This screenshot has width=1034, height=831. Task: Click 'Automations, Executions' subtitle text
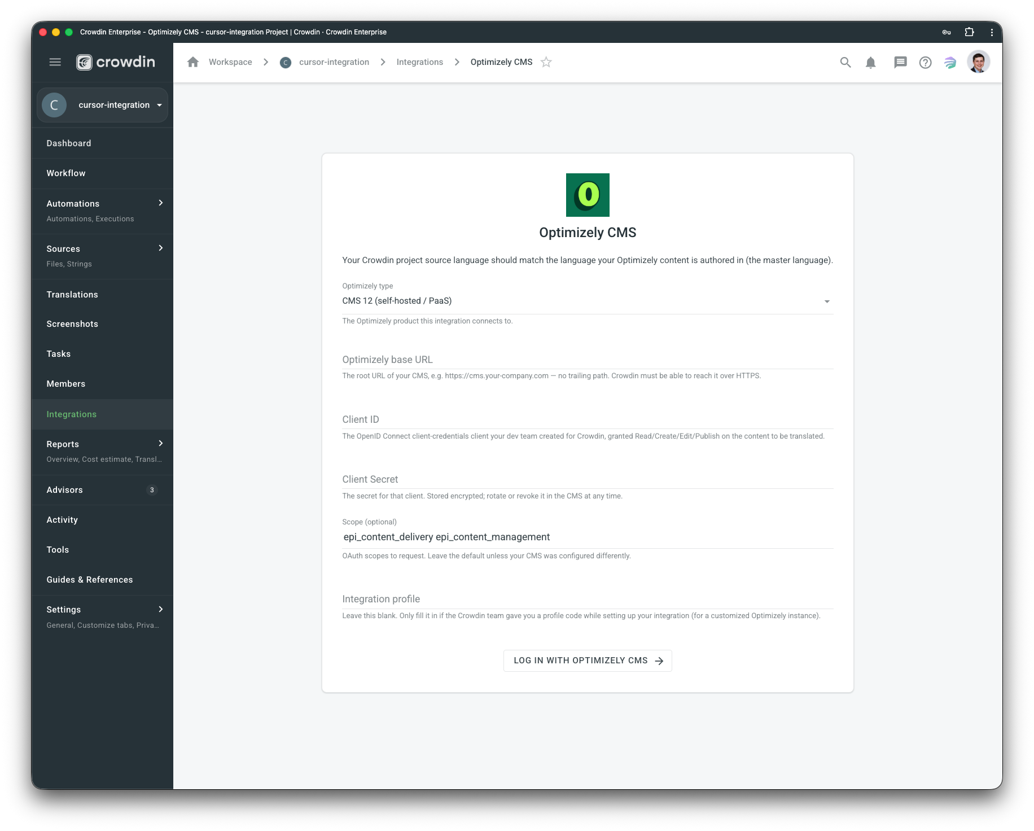tap(90, 219)
